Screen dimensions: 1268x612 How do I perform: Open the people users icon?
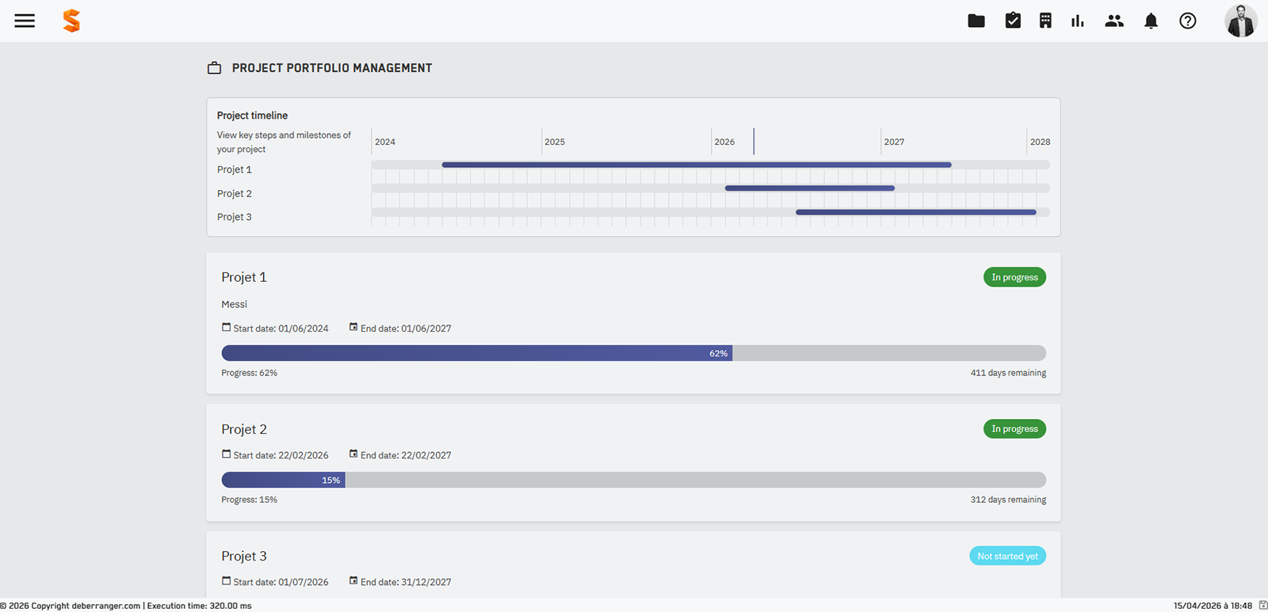(1114, 21)
